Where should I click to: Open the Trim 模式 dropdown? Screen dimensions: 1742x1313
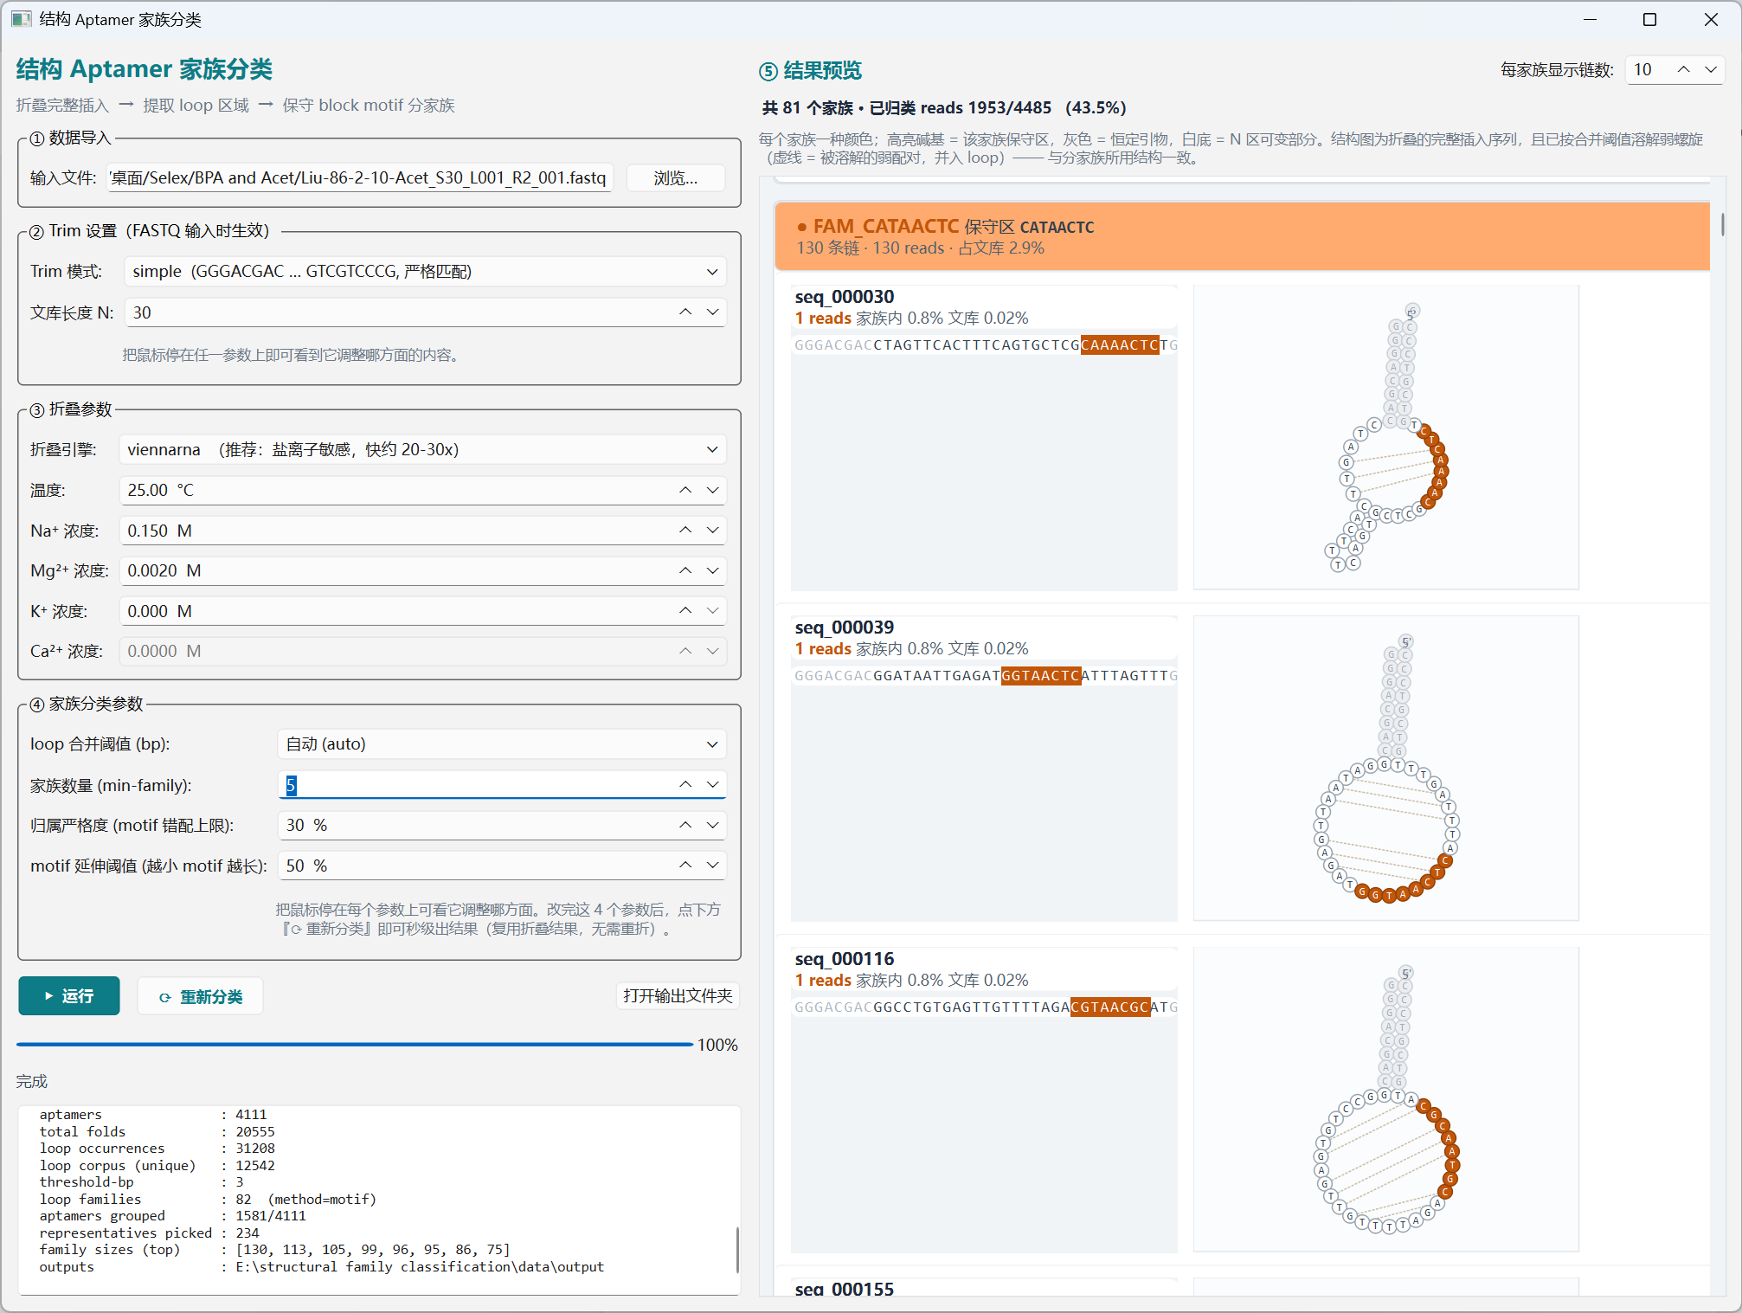(x=425, y=272)
